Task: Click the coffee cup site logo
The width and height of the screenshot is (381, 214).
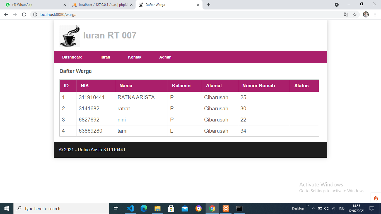Action: (x=70, y=36)
